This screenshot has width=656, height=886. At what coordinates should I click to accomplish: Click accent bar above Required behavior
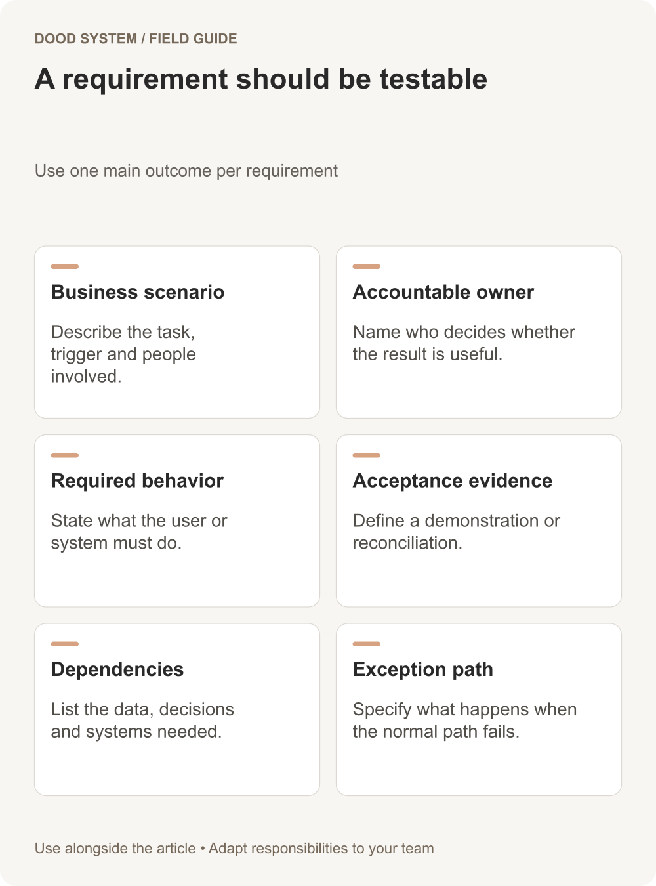[65, 455]
